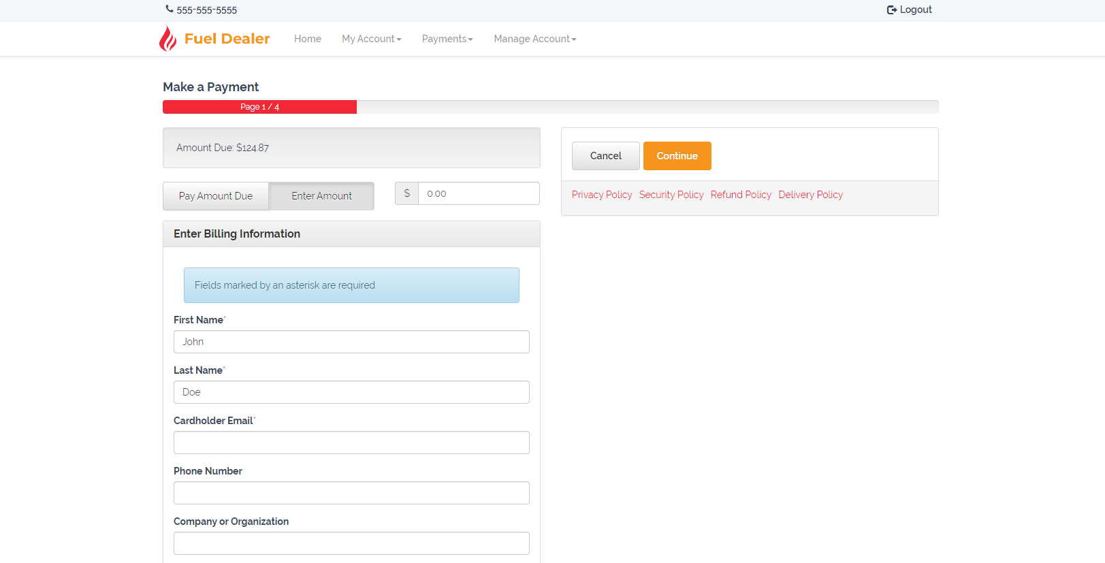Click the Make a Payment heading

(211, 87)
